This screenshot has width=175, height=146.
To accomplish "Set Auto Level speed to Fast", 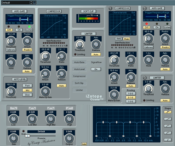I will click(27, 86).
